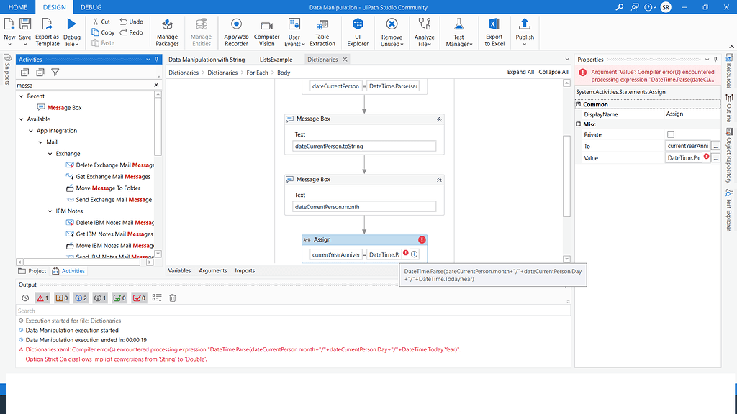Click the Publish button
Image resolution: width=737 pixels, height=414 pixels.
click(524, 30)
